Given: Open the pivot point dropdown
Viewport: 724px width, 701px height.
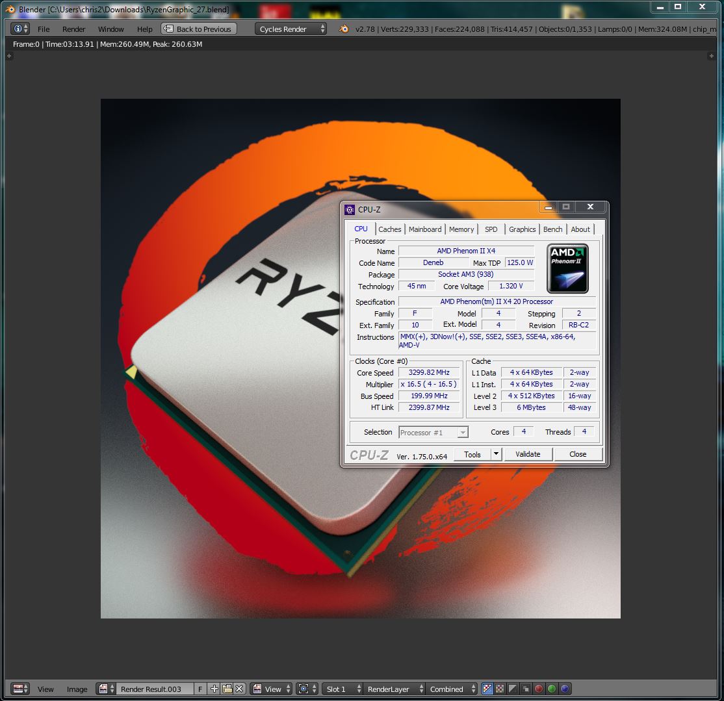Looking at the screenshot, I should pos(307,689).
